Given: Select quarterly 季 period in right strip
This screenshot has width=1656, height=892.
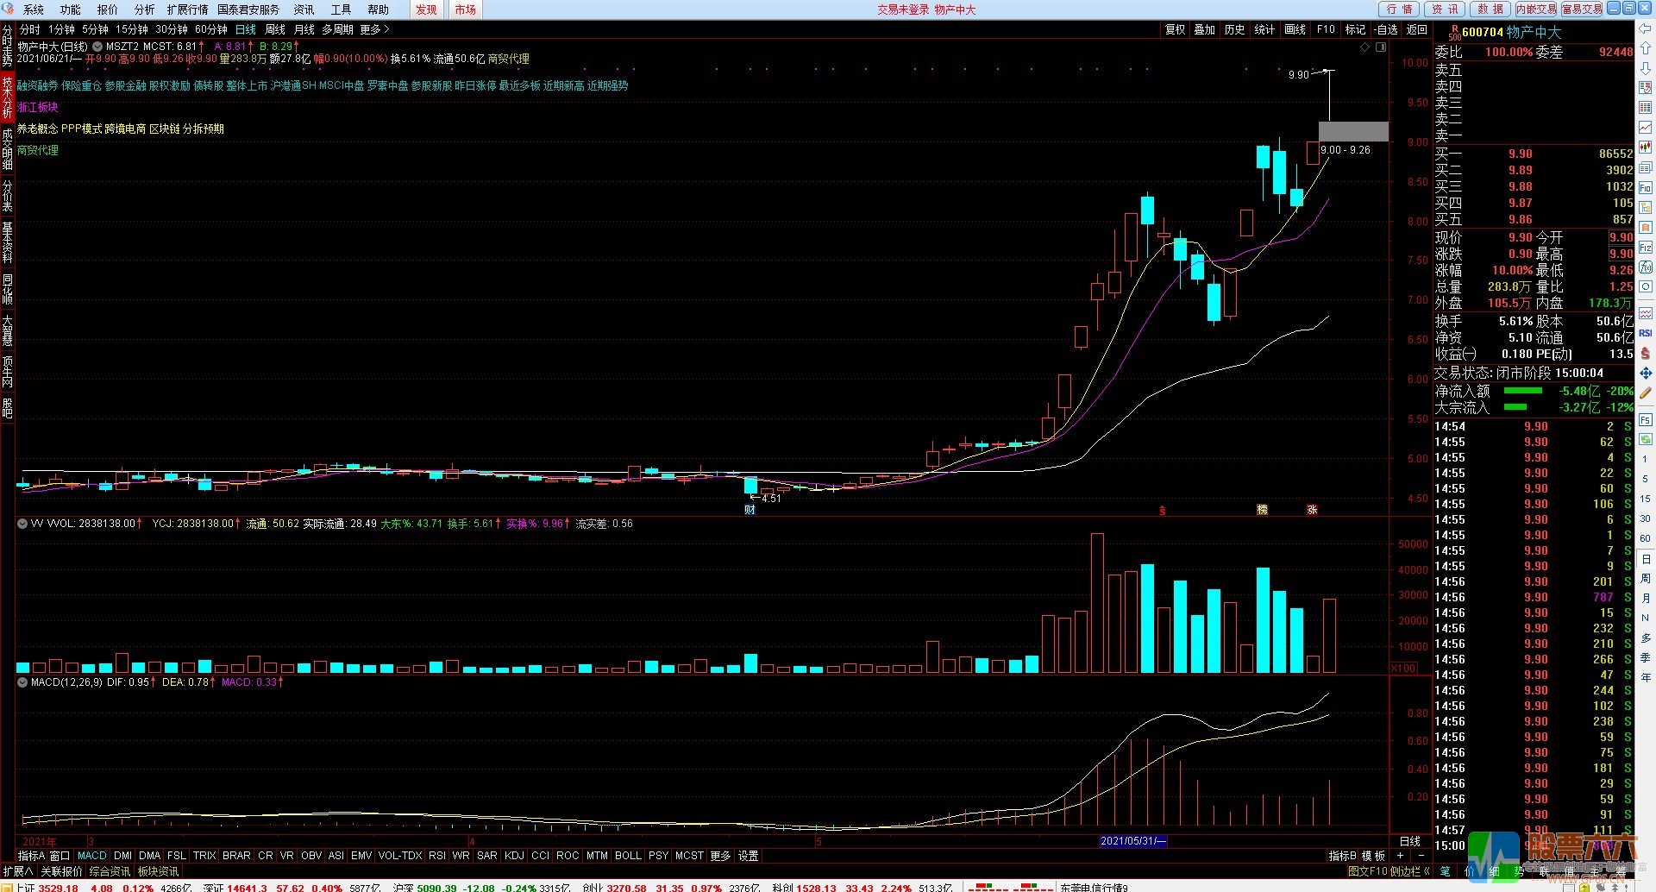Looking at the screenshot, I should coord(1645,657).
